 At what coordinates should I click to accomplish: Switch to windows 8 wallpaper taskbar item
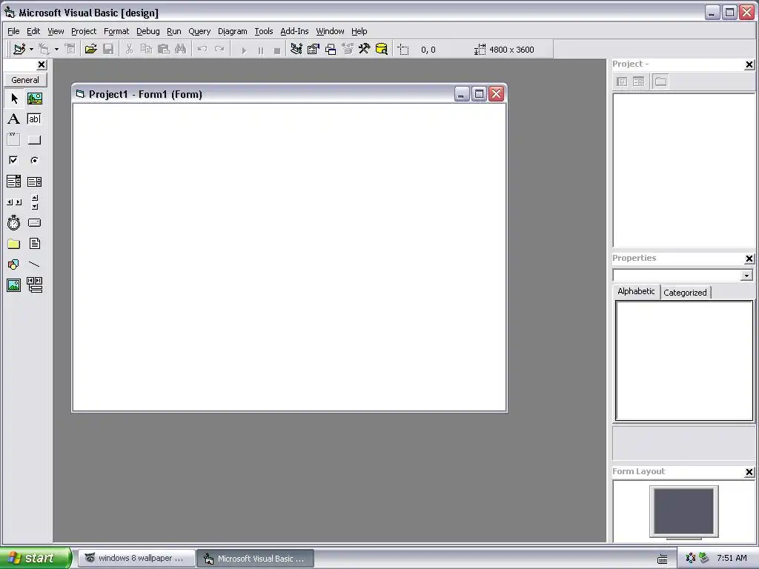(137, 559)
